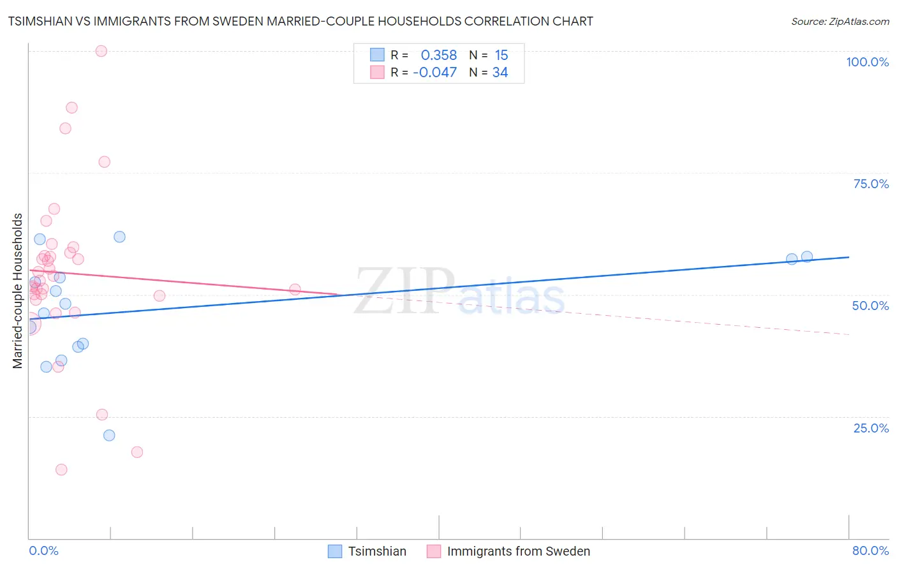This screenshot has height=569, width=897.
Task: Click the 80.0% x-axis label
Action: coord(870,551)
